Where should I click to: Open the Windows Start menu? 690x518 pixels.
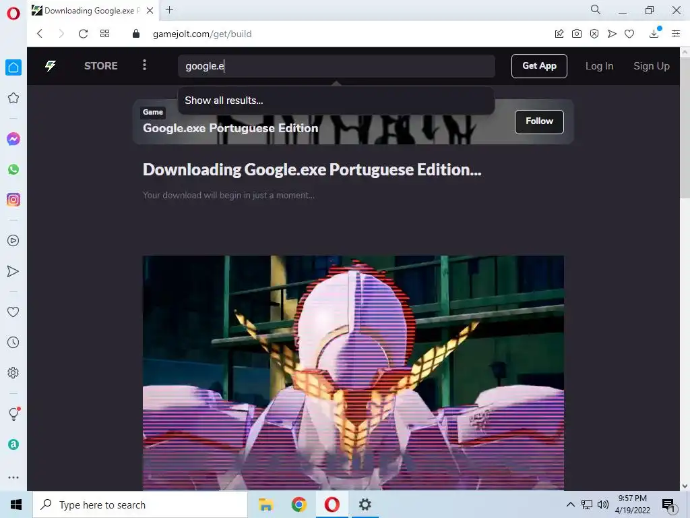[x=16, y=505]
